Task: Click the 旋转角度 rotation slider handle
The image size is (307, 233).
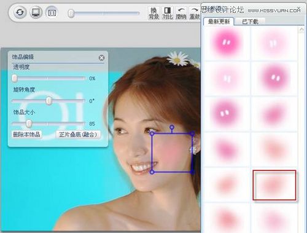Action: tap(49, 101)
